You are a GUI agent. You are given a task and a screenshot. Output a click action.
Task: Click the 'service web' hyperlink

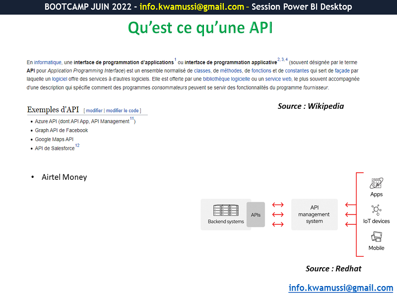click(278, 79)
